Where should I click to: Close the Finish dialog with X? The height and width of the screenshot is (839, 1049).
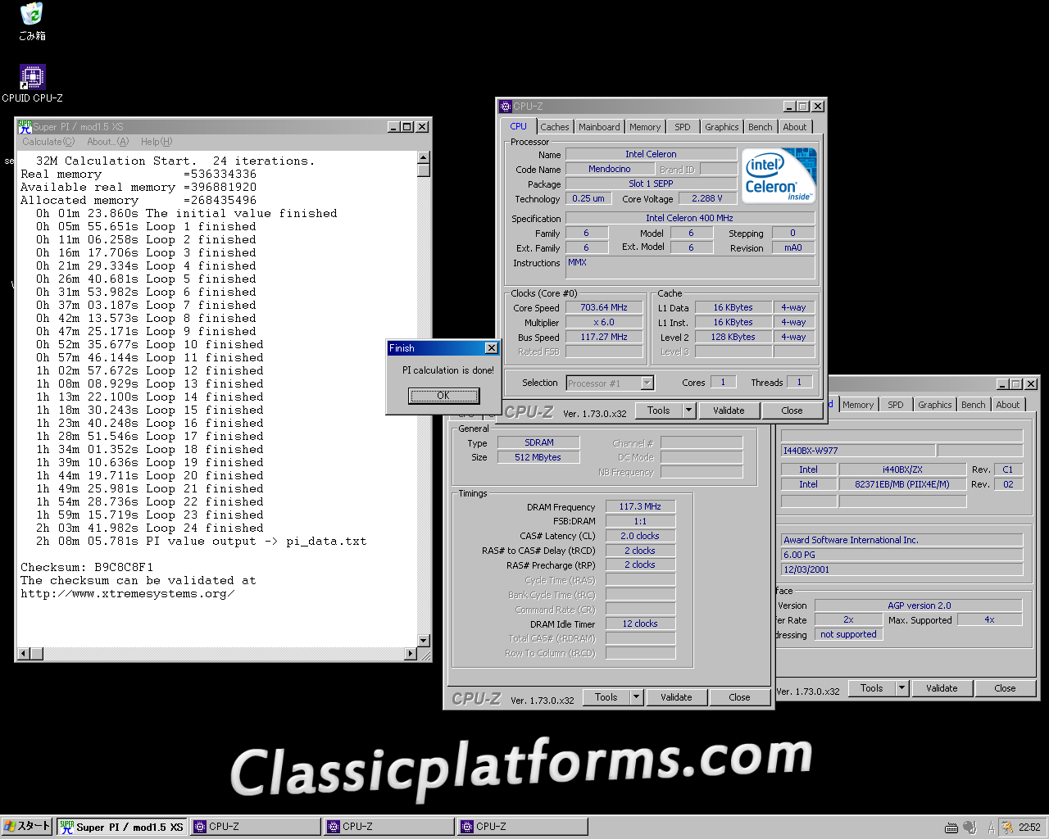click(x=491, y=348)
